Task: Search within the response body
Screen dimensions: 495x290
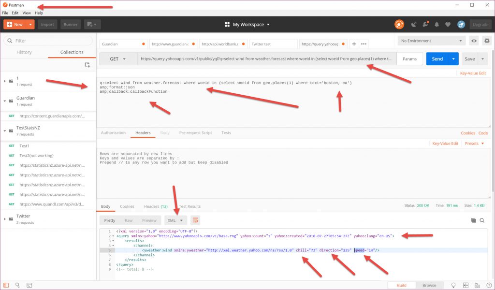Action: tap(482, 220)
